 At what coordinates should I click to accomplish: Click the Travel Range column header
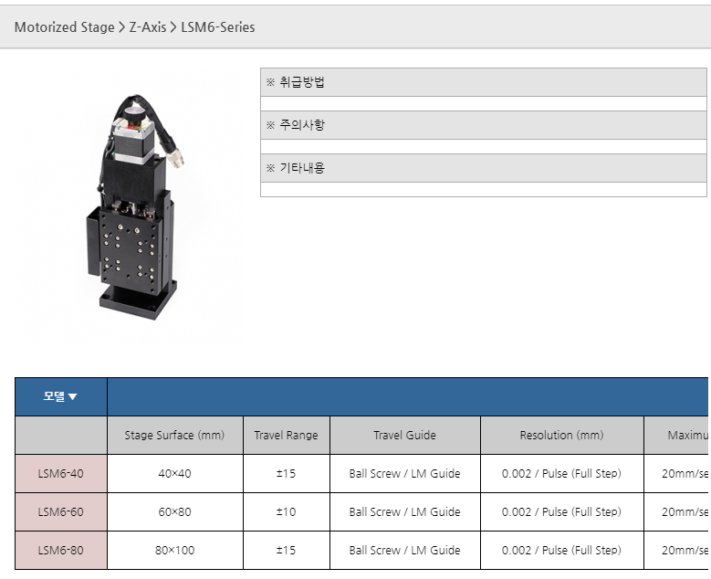[286, 436]
